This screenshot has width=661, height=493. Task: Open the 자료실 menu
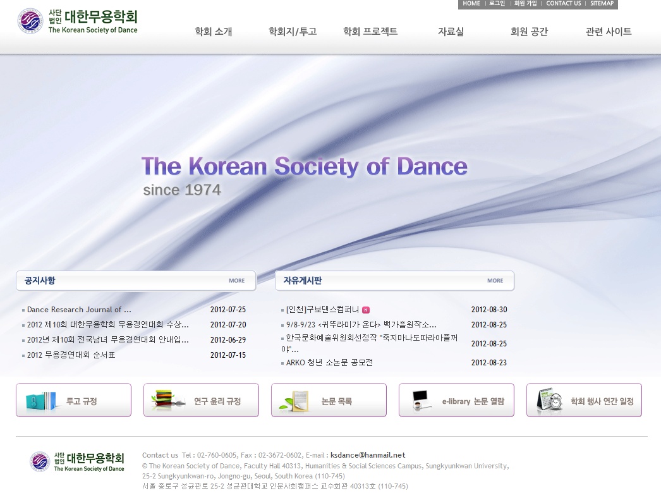click(x=451, y=32)
